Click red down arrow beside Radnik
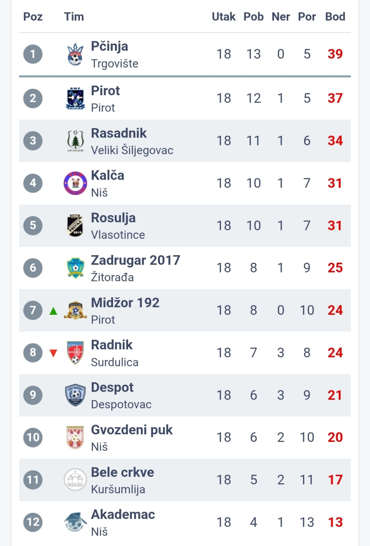This screenshot has width=370, height=546. click(53, 353)
